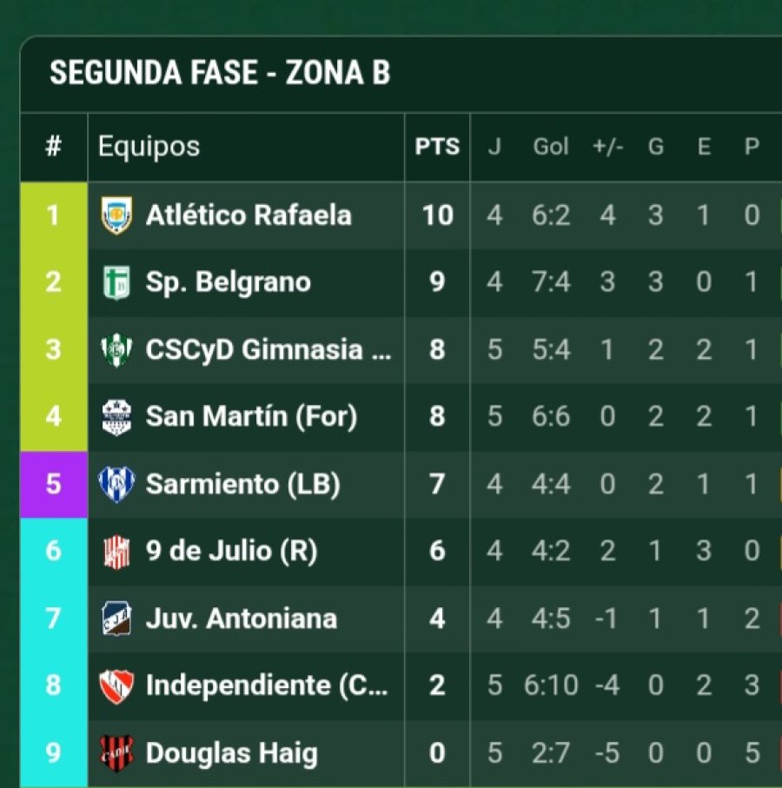Click the Douglas Haig team crest
Image resolution: width=782 pixels, height=788 pixels.
(x=116, y=753)
